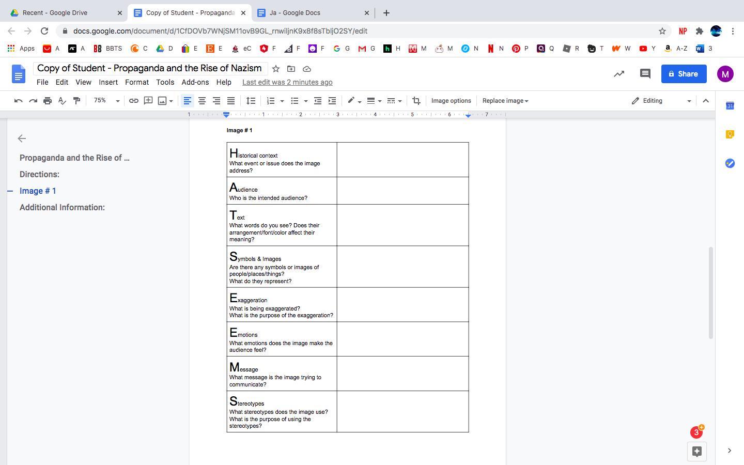
Task: Toggle center alignment
Action: [202, 101]
